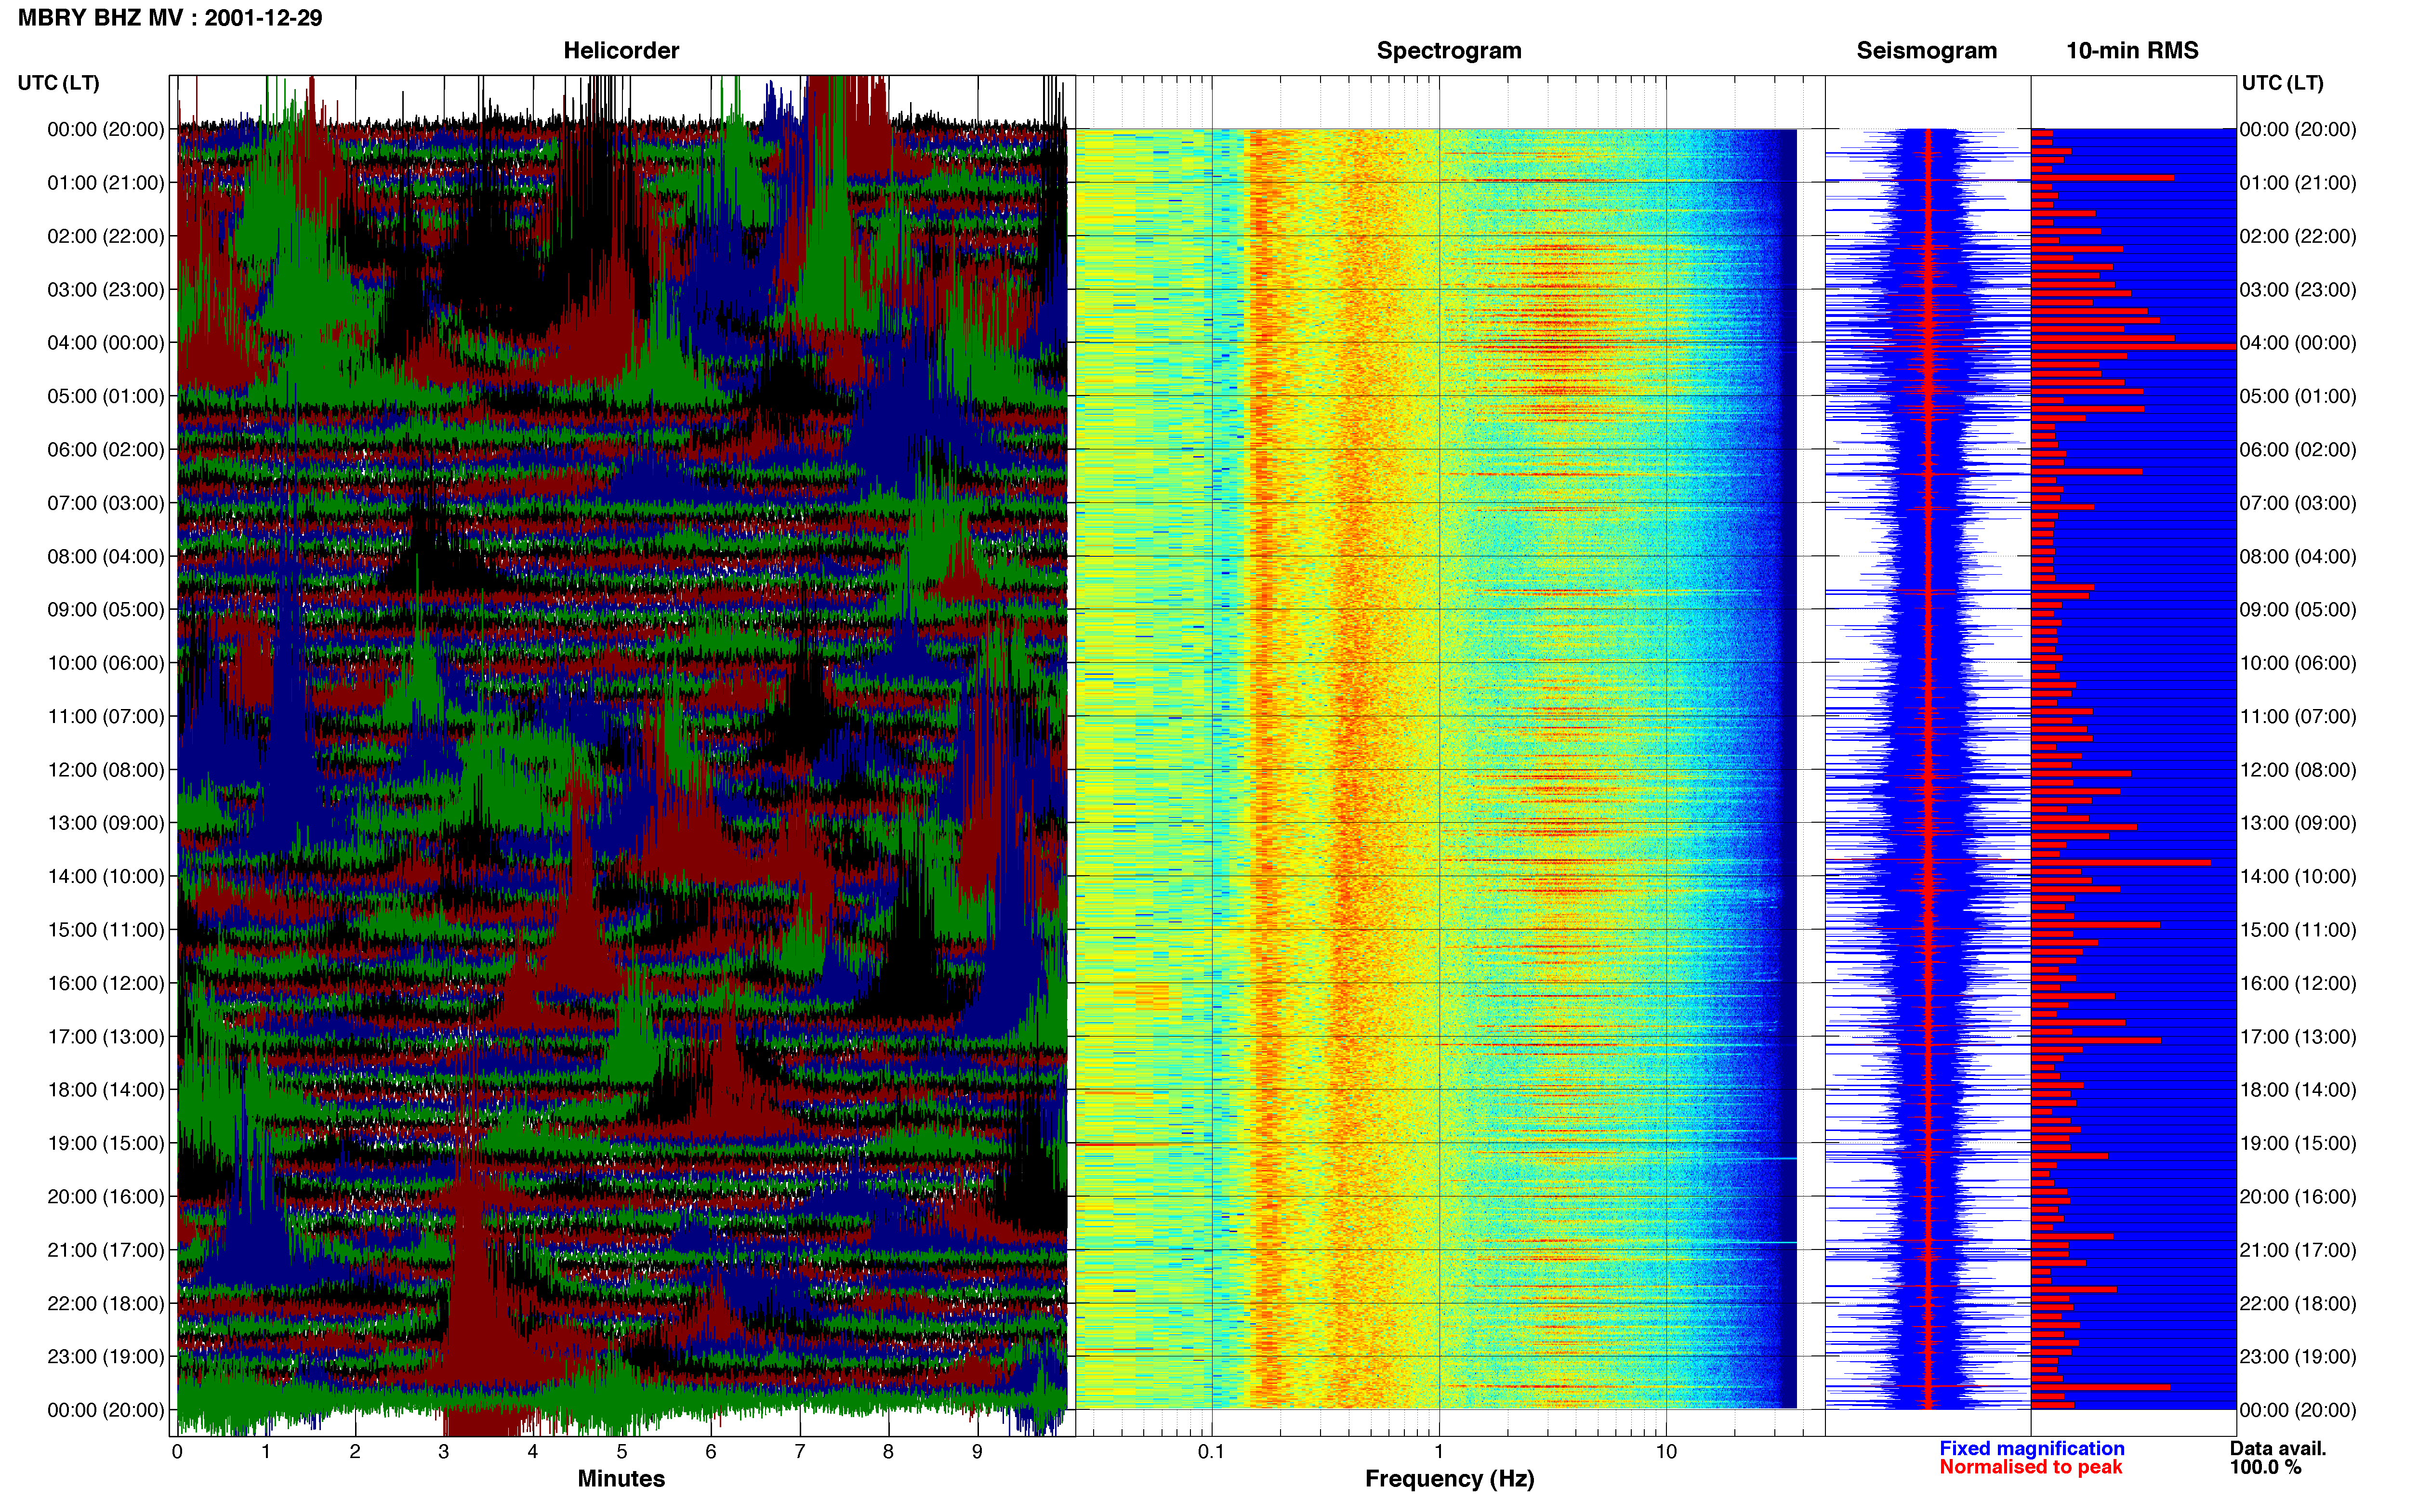The width and height of the screenshot is (2418, 1512).
Task: Click left time label '14:00 (10:00)'
Action: tap(106, 877)
